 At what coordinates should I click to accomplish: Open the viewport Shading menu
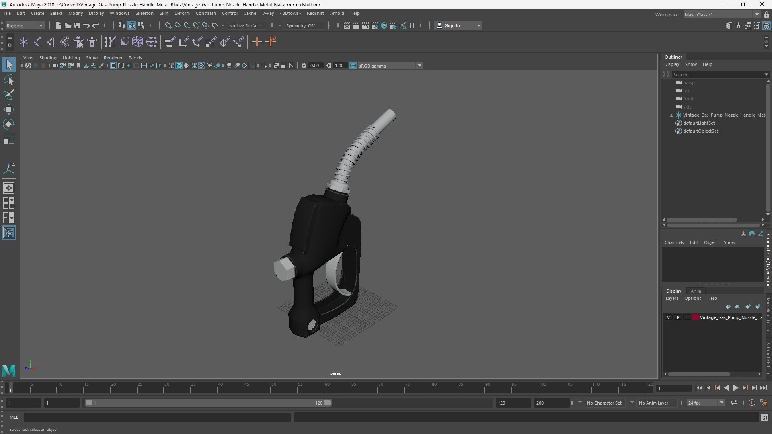click(48, 58)
